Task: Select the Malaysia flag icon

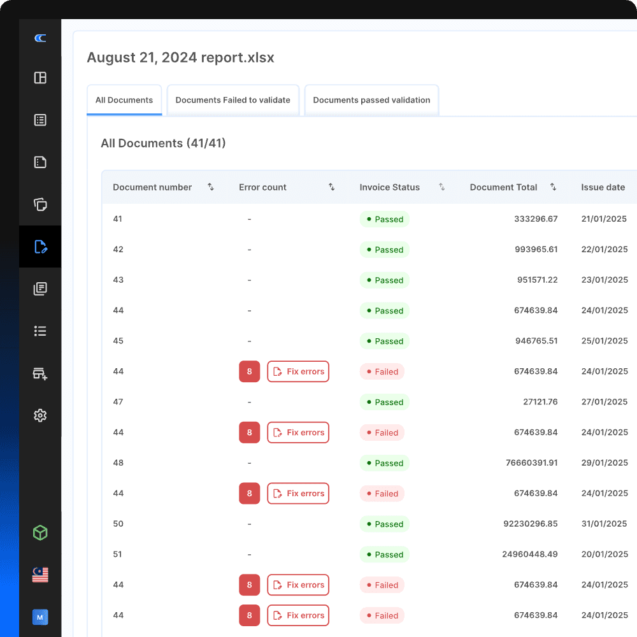Action: tap(40, 575)
